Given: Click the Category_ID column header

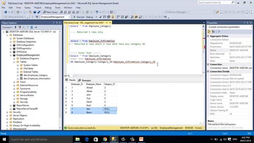Looking at the screenshot, I should tap(110, 84).
